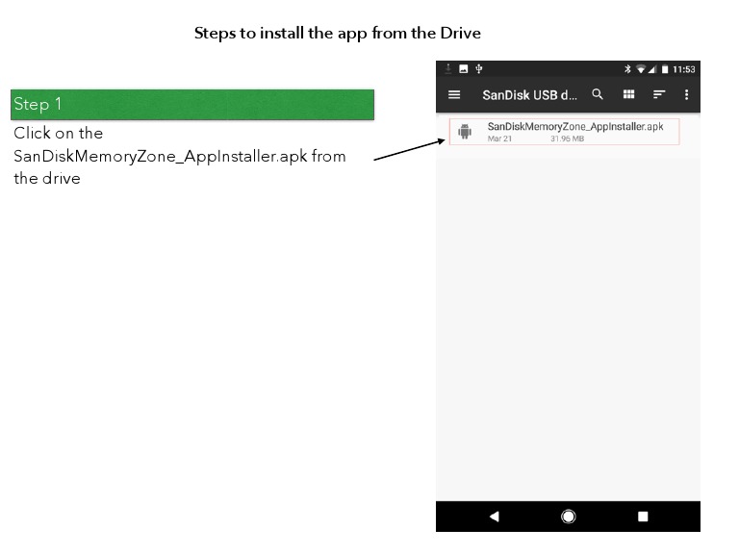Switch to grid view icon
The image size is (739, 554).
point(628,94)
